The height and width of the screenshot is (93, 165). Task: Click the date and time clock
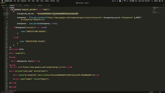144,1
